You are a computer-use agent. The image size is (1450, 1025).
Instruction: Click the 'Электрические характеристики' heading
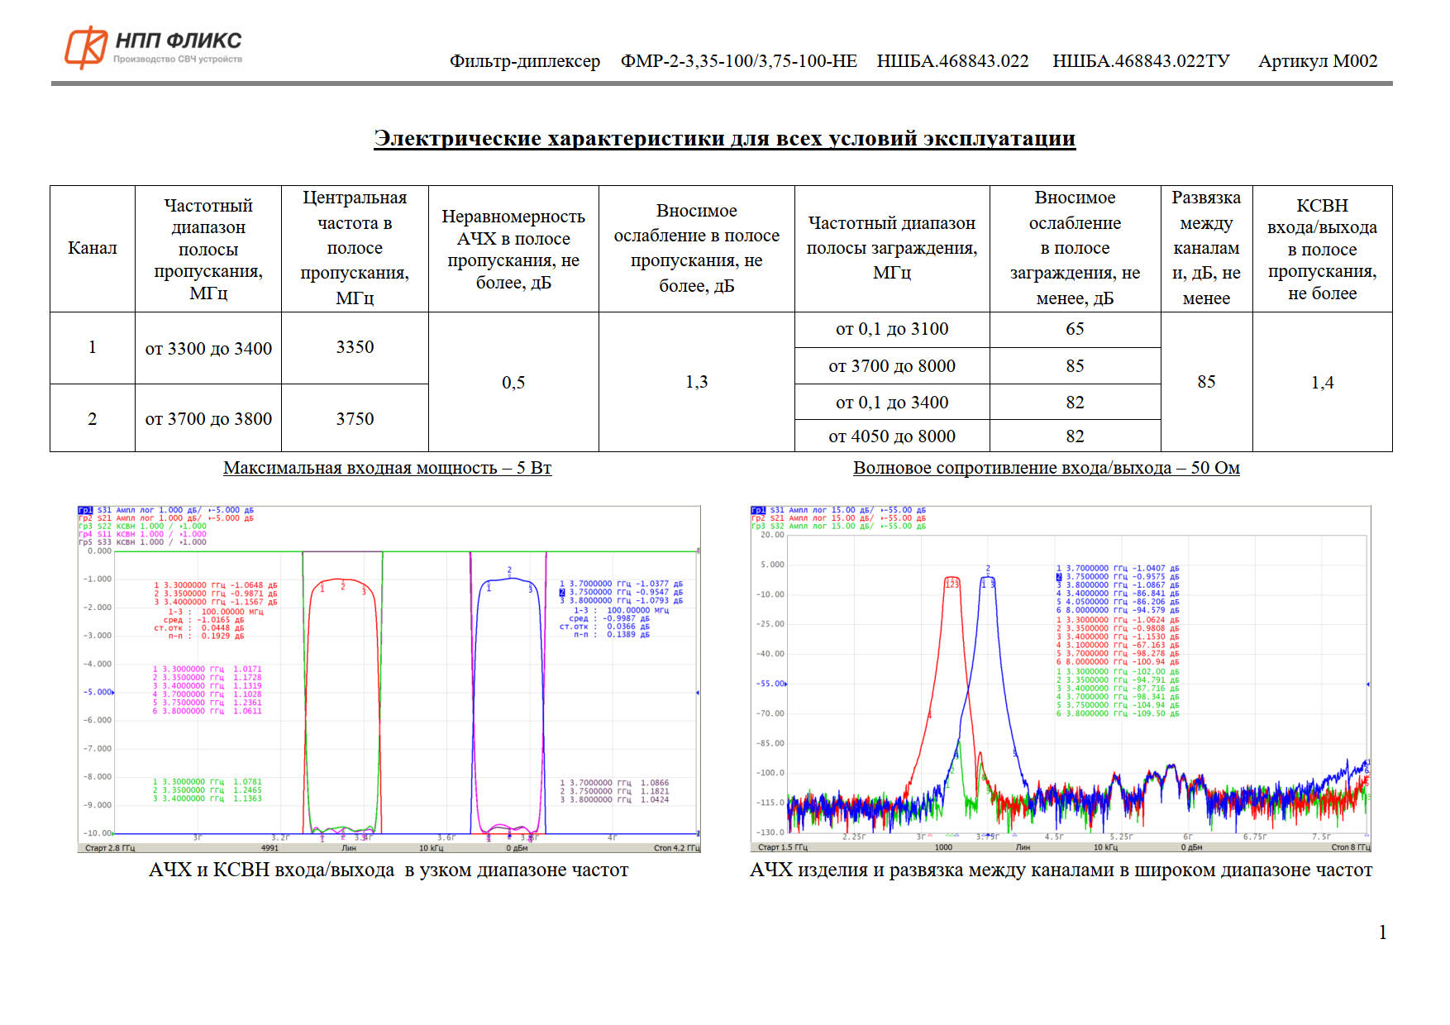pos(724,138)
